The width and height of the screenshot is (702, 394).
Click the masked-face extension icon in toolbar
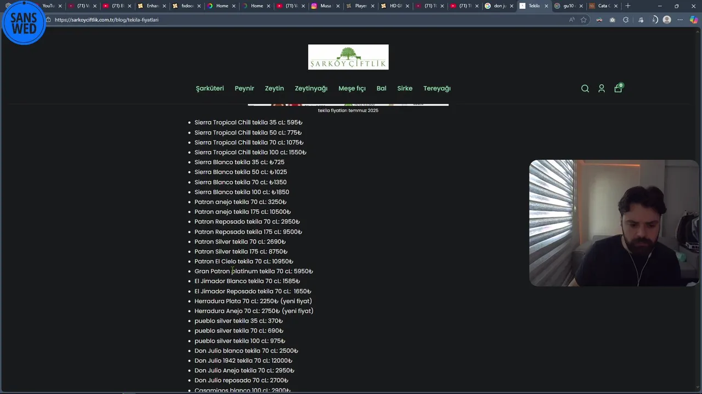point(599,20)
